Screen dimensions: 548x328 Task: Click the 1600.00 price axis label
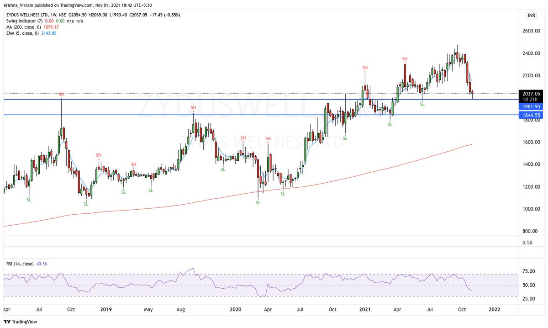(532, 142)
